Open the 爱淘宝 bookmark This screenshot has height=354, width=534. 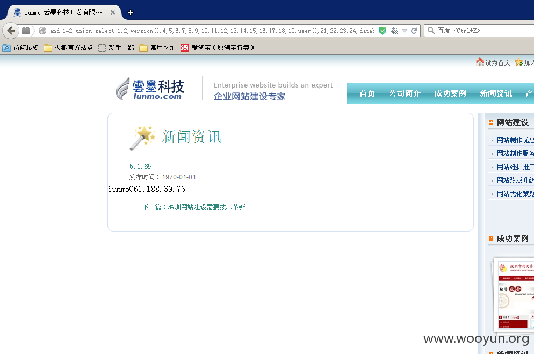pyautogui.click(x=217, y=48)
